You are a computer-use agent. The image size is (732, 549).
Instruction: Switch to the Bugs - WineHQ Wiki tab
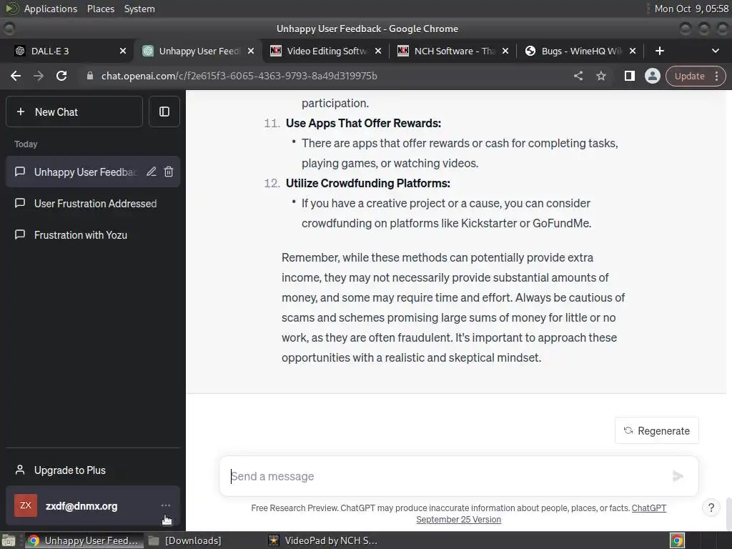(x=581, y=51)
